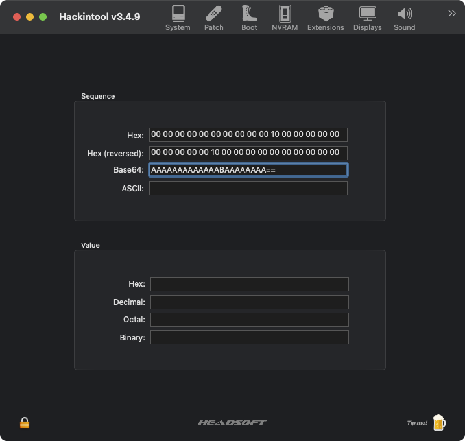Viewport: 465px width, 441px height.
Task: Open the System toolbar section
Action: pos(178,18)
